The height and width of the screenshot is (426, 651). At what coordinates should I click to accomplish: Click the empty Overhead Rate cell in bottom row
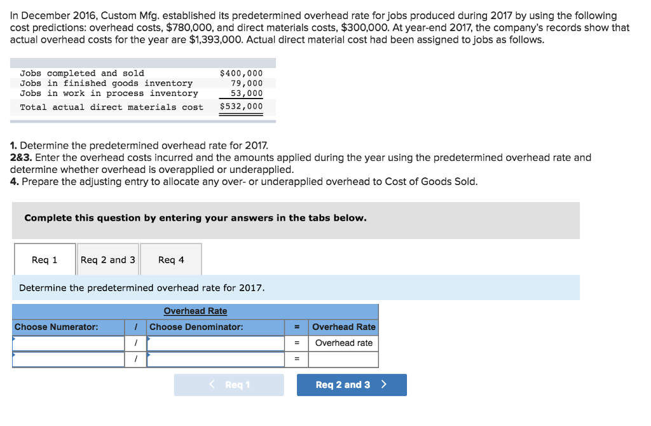tap(343, 359)
